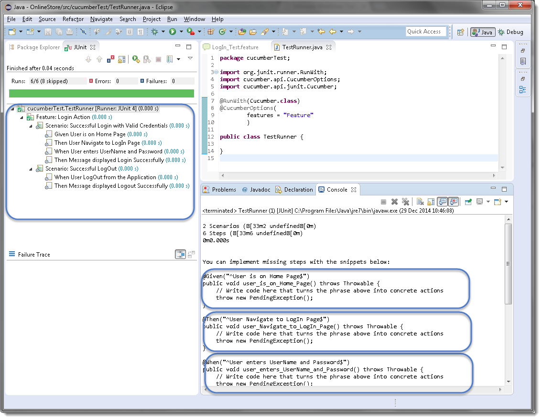Click the Save icon in the main toolbar

pos(48,32)
